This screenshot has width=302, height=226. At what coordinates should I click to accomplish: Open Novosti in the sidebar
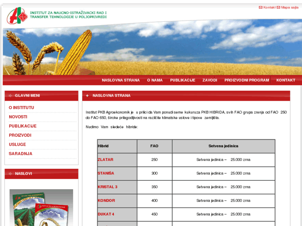coord(18,117)
